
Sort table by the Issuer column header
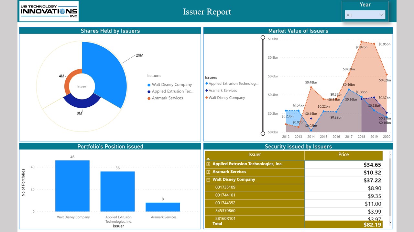pyautogui.click(x=255, y=155)
